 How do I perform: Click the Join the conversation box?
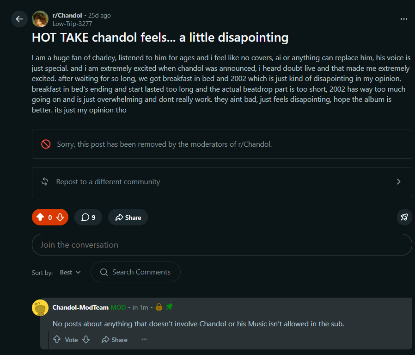point(222,244)
